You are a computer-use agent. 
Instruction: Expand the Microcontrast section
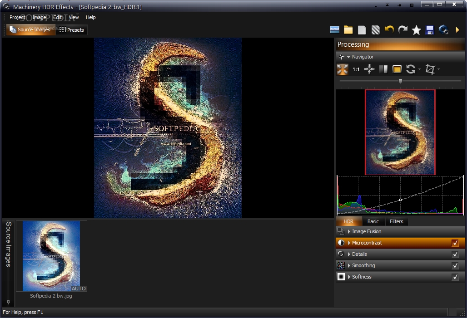[x=349, y=243]
